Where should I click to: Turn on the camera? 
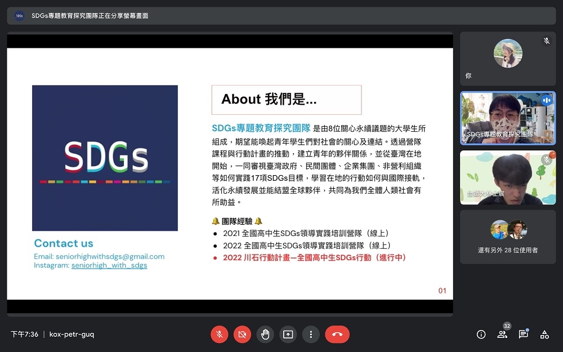pos(242,335)
